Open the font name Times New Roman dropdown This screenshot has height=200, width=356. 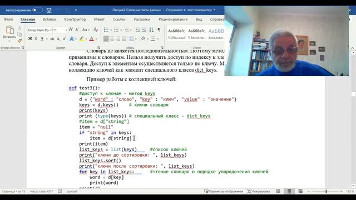pos(51,30)
